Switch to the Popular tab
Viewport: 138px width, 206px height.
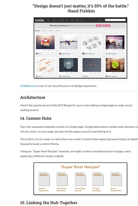click(37, 31)
